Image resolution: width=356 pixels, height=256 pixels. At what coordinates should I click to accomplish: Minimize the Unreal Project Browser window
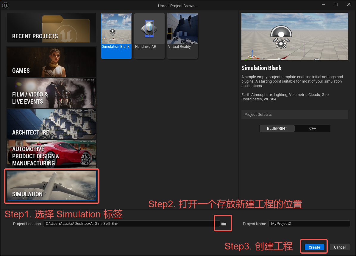pyautogui.click(x=324, y=4)
